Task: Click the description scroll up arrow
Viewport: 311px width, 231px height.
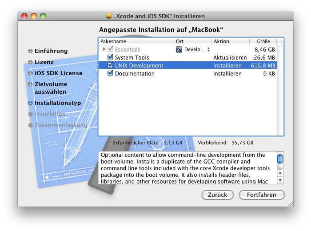Action: click(280, 173)
